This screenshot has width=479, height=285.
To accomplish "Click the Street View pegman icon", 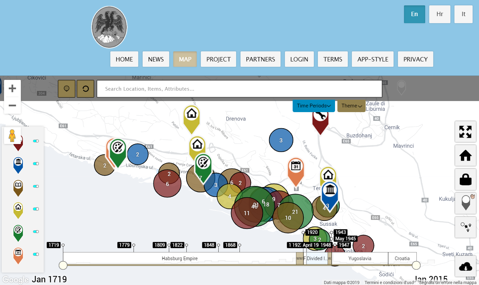I will point(12,136).
